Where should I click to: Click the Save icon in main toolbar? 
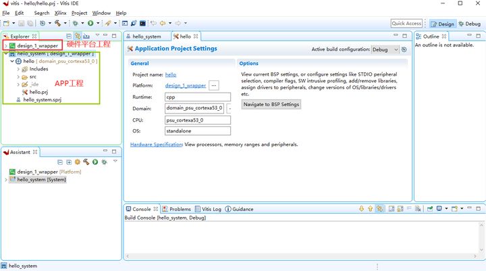tap(21, 23)
